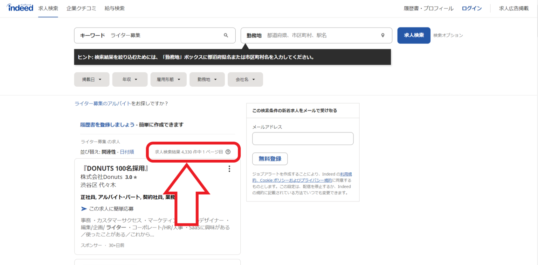Focus the キーワード search field
The width and height of the screenshot is (538, 265).
tap(165, 35)
